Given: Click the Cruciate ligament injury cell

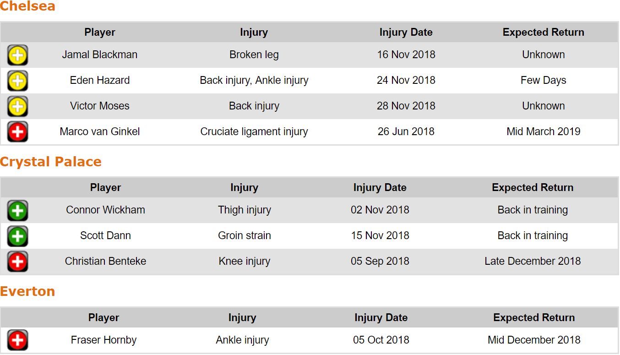Looking at the screenshot, I should point(254,132).
